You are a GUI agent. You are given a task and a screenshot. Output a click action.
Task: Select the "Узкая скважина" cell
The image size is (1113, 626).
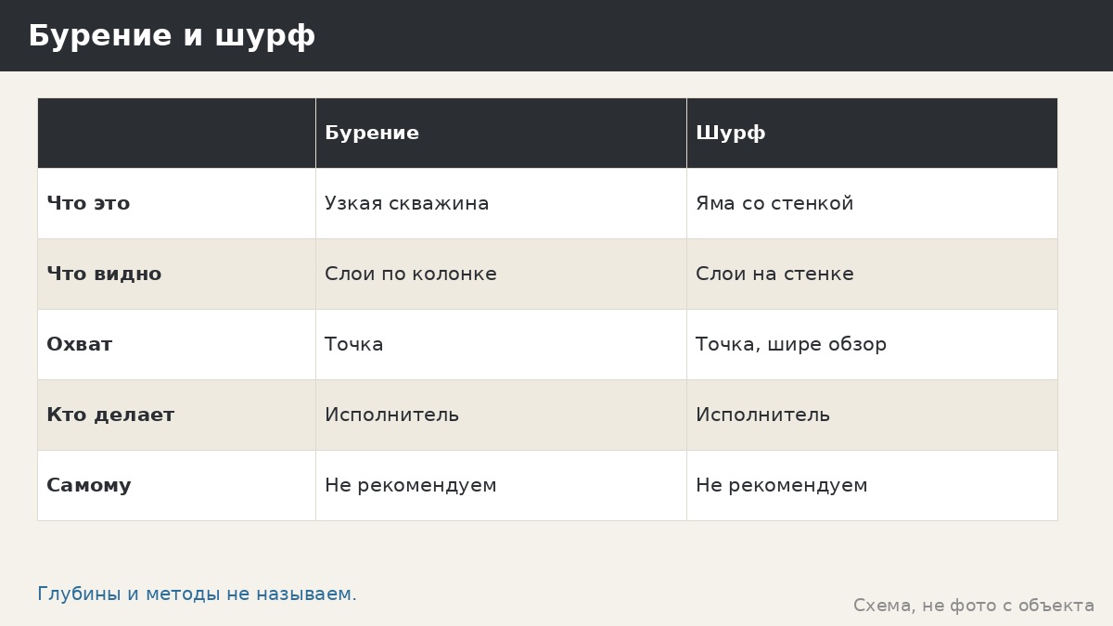point(501,203)
